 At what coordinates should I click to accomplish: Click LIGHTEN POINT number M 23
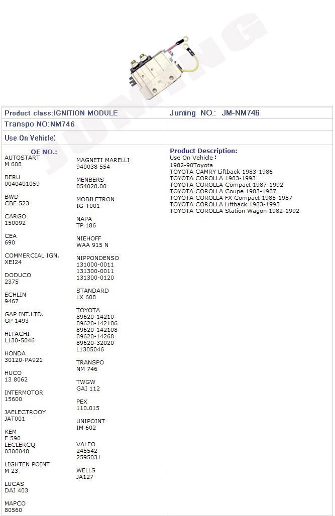tap(11, 471)
